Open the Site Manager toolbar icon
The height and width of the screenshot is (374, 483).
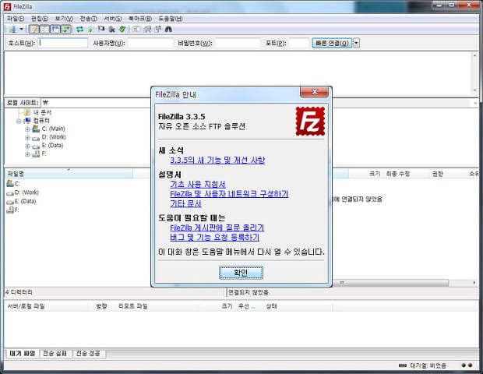click(12, 30)
